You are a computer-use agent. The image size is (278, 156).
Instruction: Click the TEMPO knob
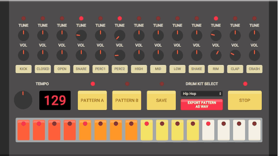point(23,100)
